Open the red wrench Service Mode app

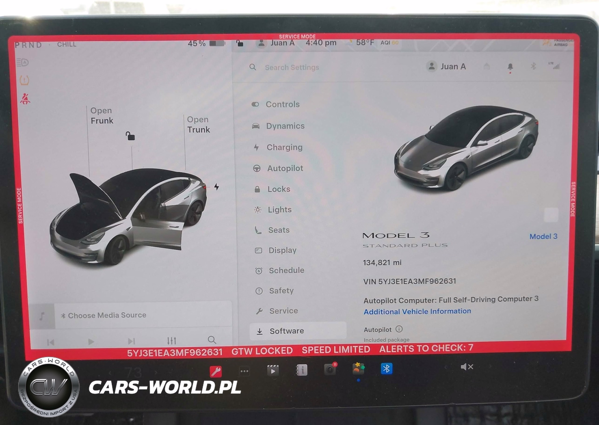pyautogui.click(x=215, y=371)
